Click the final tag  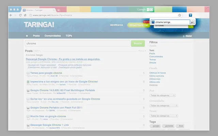pyautogui.click(x=180, y=126)
